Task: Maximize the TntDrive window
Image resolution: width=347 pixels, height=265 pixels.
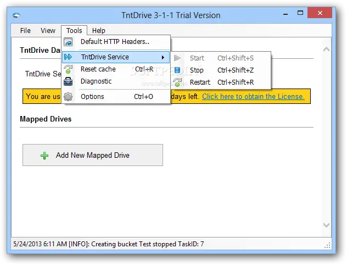Action: click(x=300, y=13)
